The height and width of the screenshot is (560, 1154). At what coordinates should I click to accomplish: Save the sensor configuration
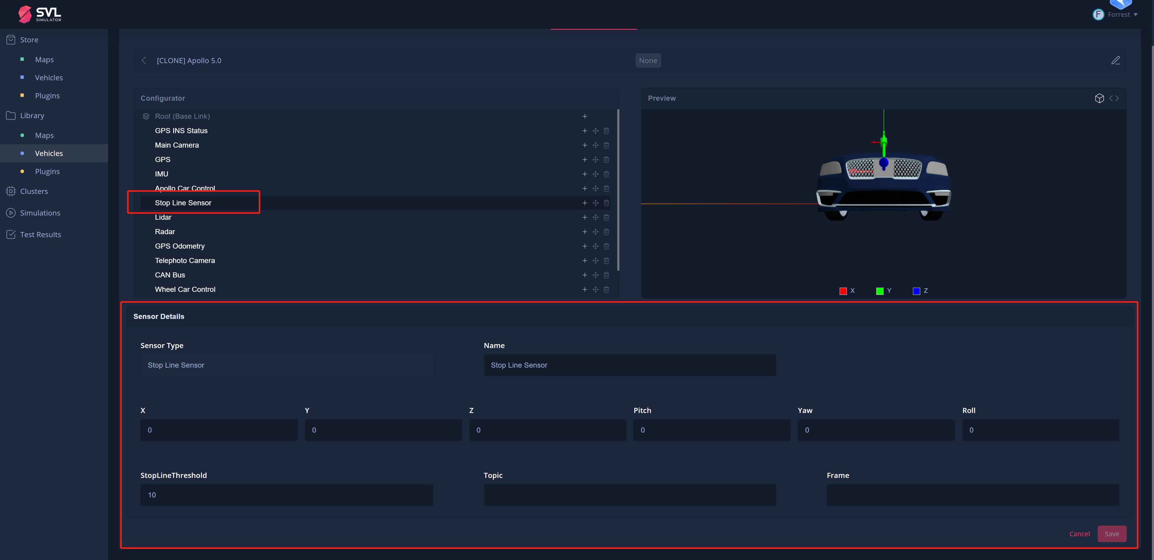pos(1112,534)
